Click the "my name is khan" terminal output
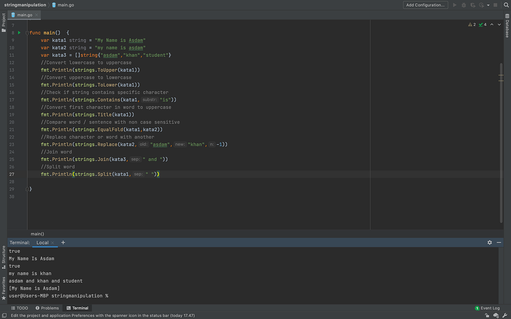The width and height of the screenshot is (511, 319). coord(30,274)
